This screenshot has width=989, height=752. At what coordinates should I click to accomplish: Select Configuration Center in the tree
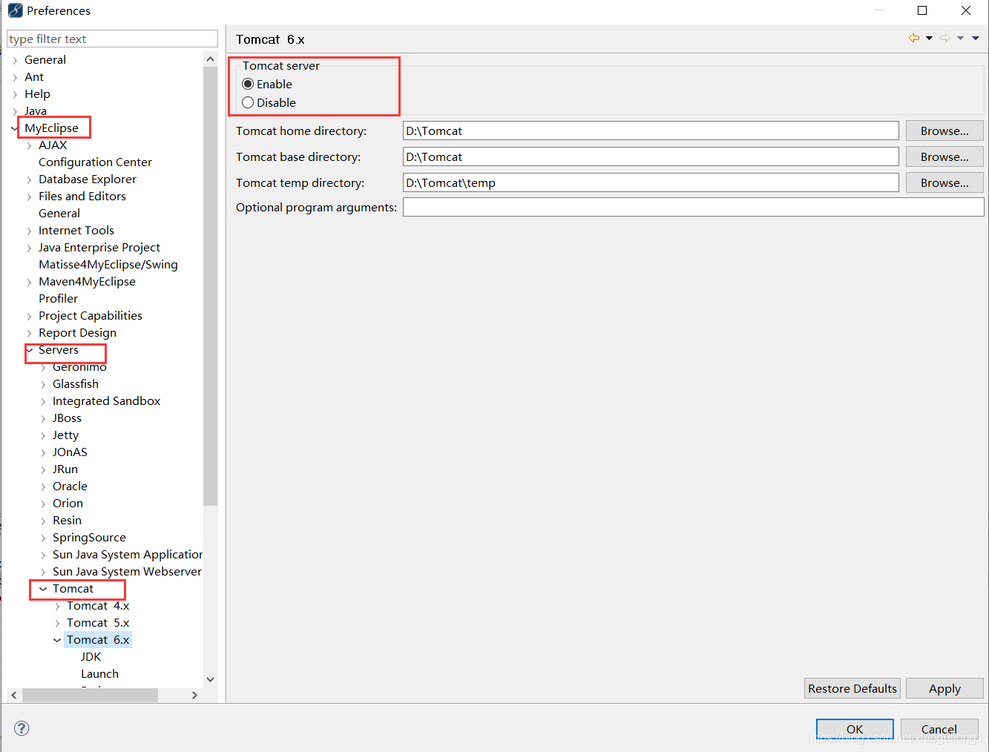[95, 162]
